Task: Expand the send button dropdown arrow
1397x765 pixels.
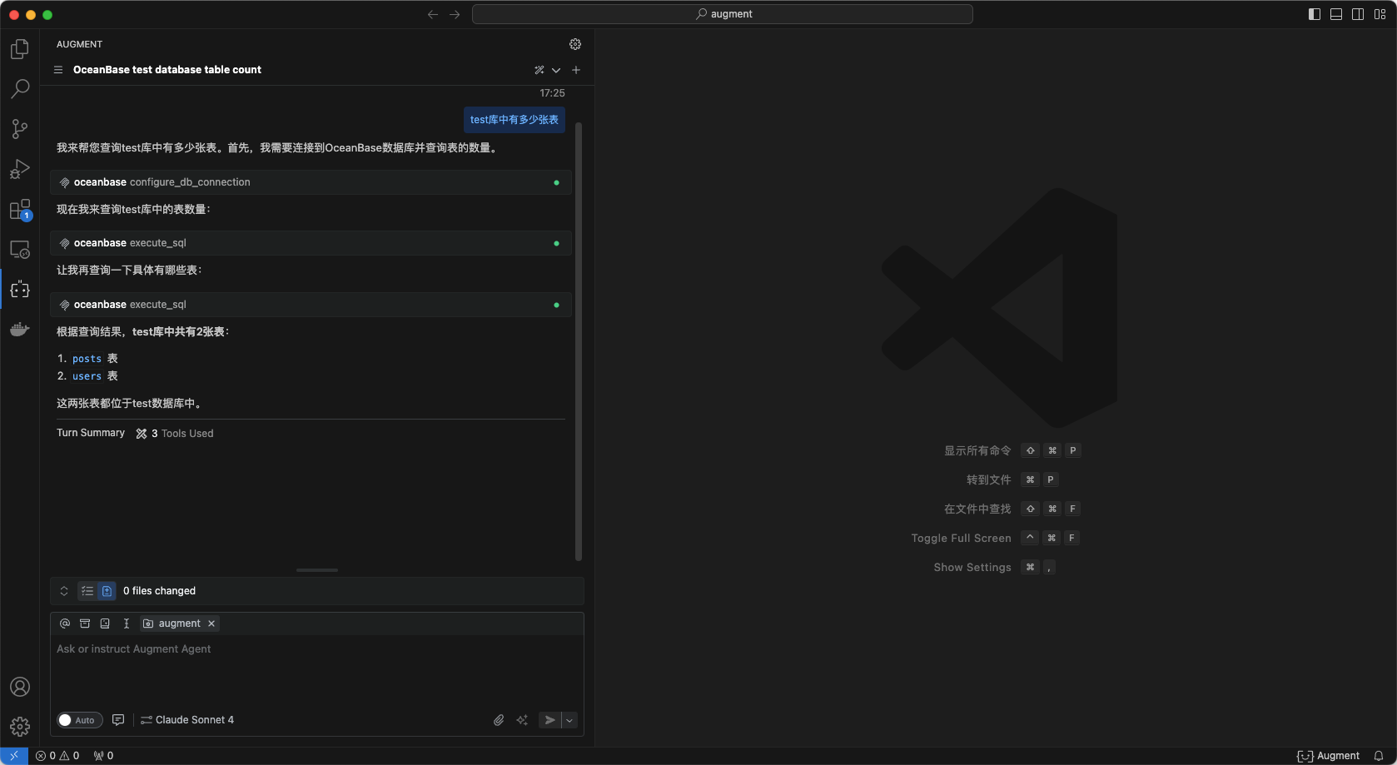Action: pos(569,720)
